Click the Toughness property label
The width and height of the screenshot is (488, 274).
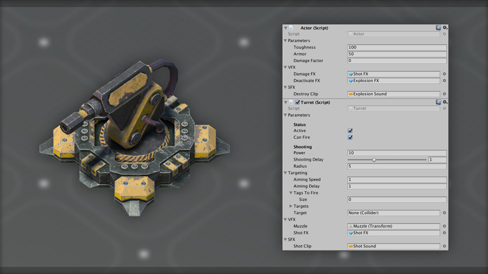[x=305, y=47]
